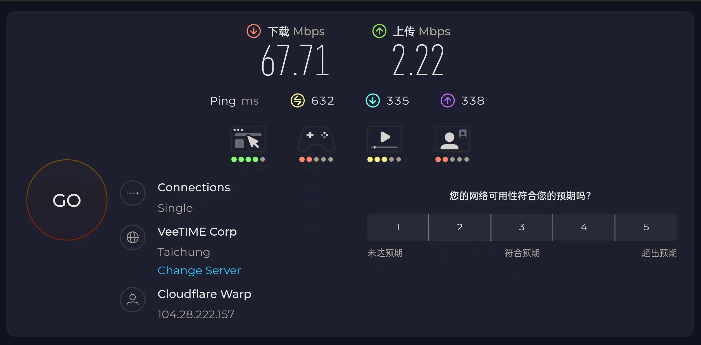Choose rating 5 on the survey scale
This screenshot has width=701, height=345.
(646, 227)
